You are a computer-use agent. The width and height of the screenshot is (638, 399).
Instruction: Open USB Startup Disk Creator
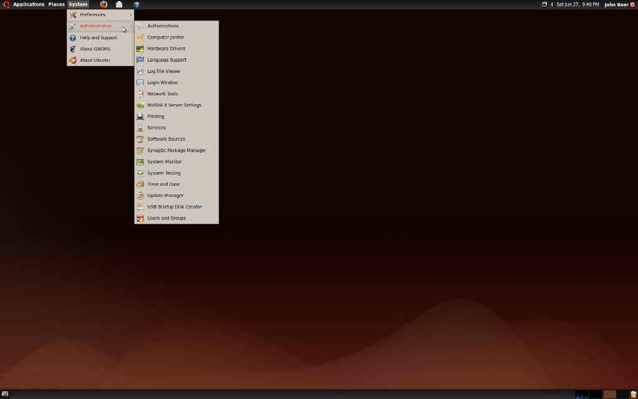[176, 207]
